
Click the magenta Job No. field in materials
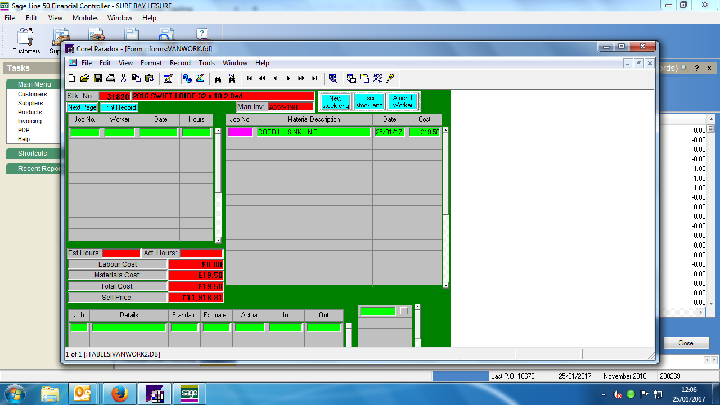click(x=240, y=132)
